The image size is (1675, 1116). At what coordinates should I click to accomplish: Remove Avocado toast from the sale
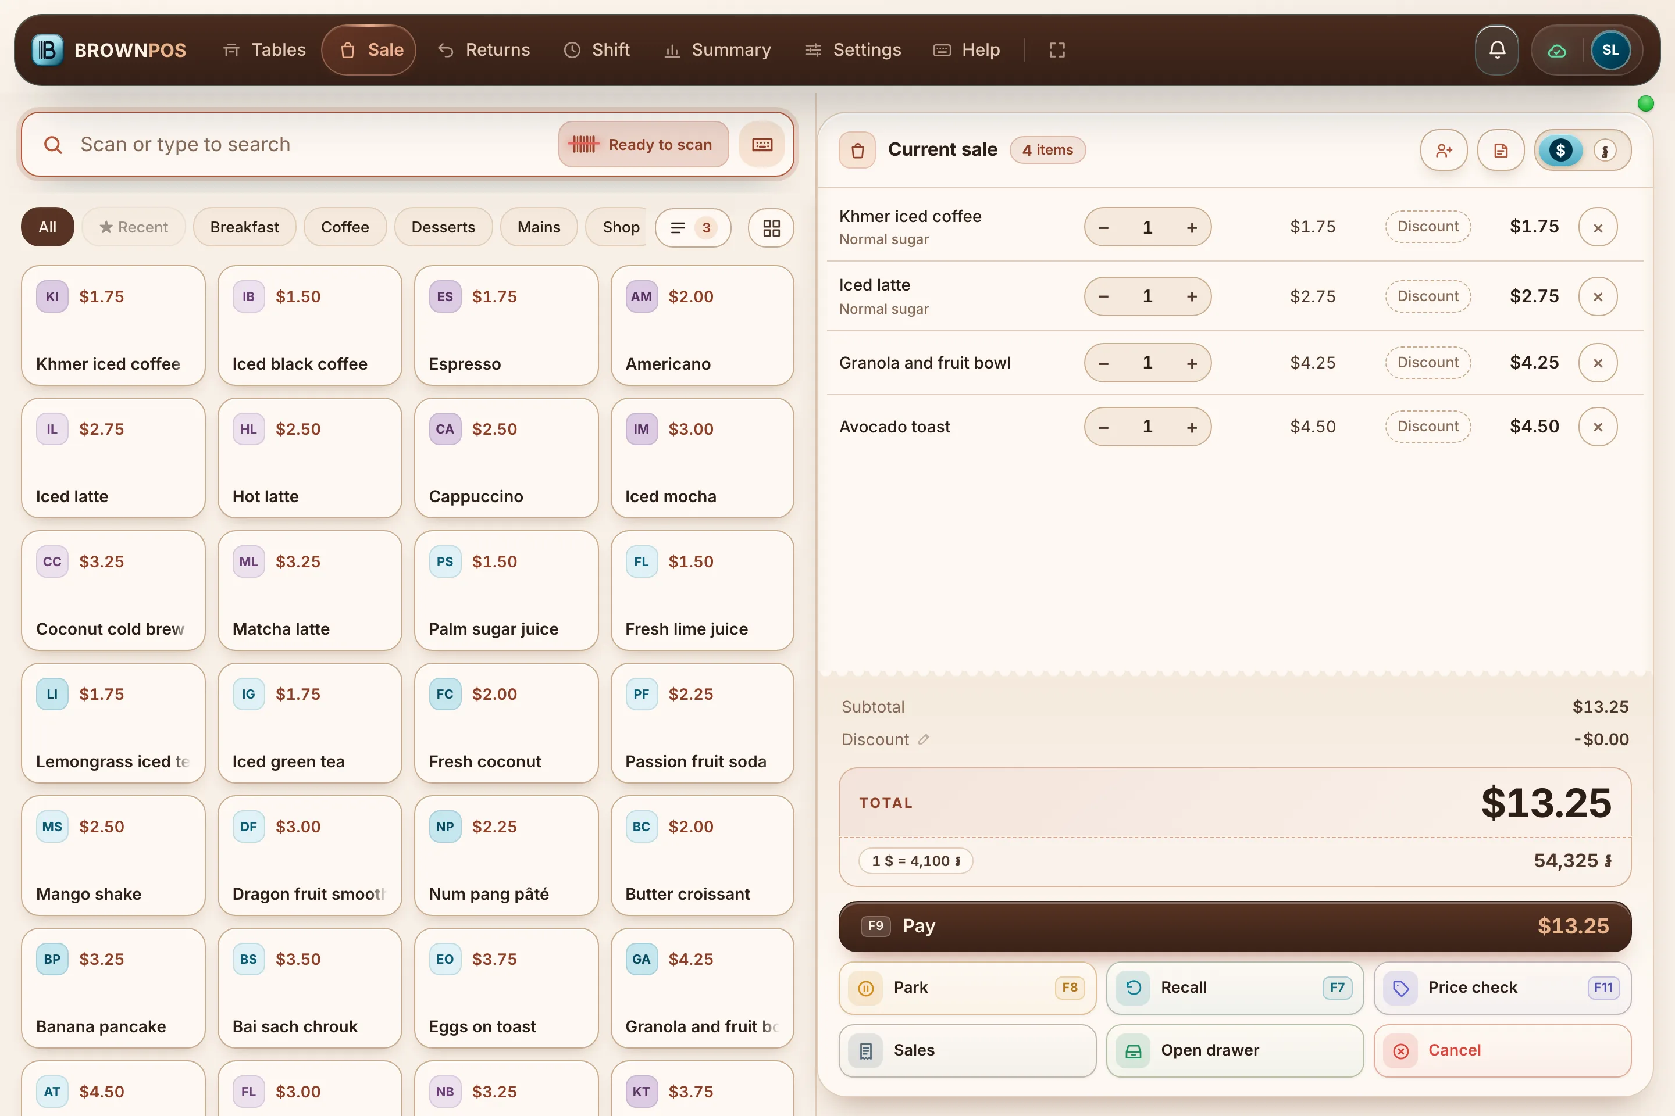(x=1598, y=427)
